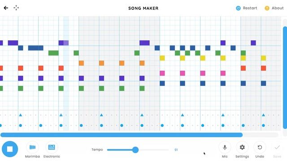Click the first pink note block
Screen dimensions: 287x161
162,73
